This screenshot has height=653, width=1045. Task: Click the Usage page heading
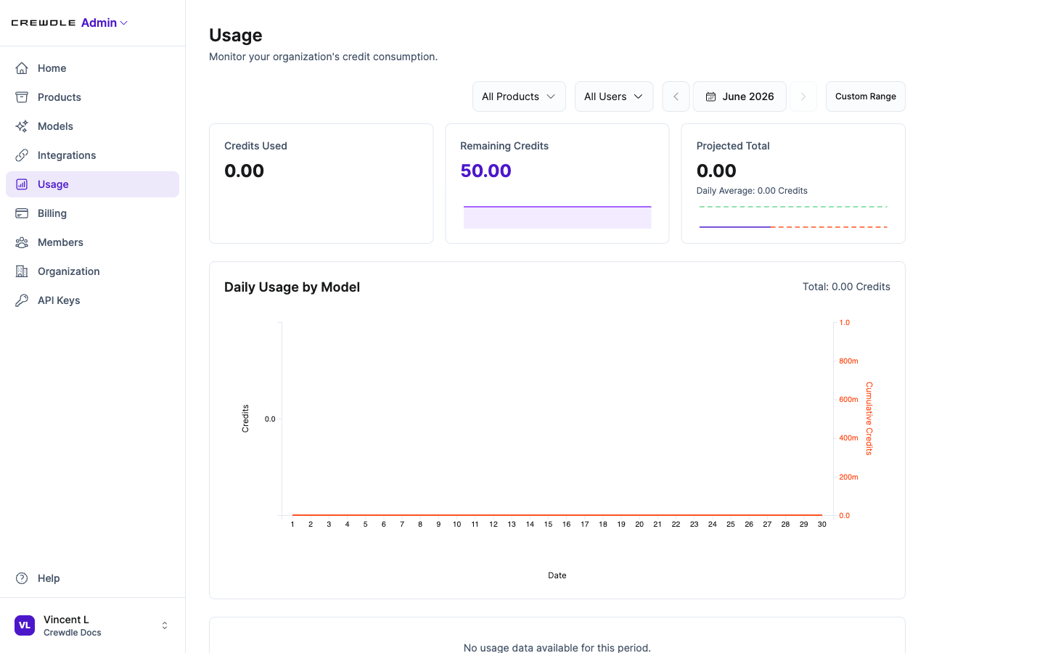[236, 35]
